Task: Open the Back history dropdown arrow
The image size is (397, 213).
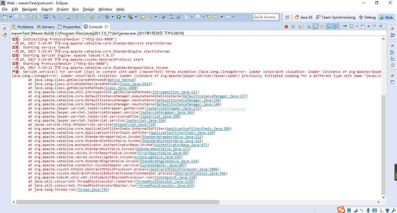Action: [x=222, y=17]
